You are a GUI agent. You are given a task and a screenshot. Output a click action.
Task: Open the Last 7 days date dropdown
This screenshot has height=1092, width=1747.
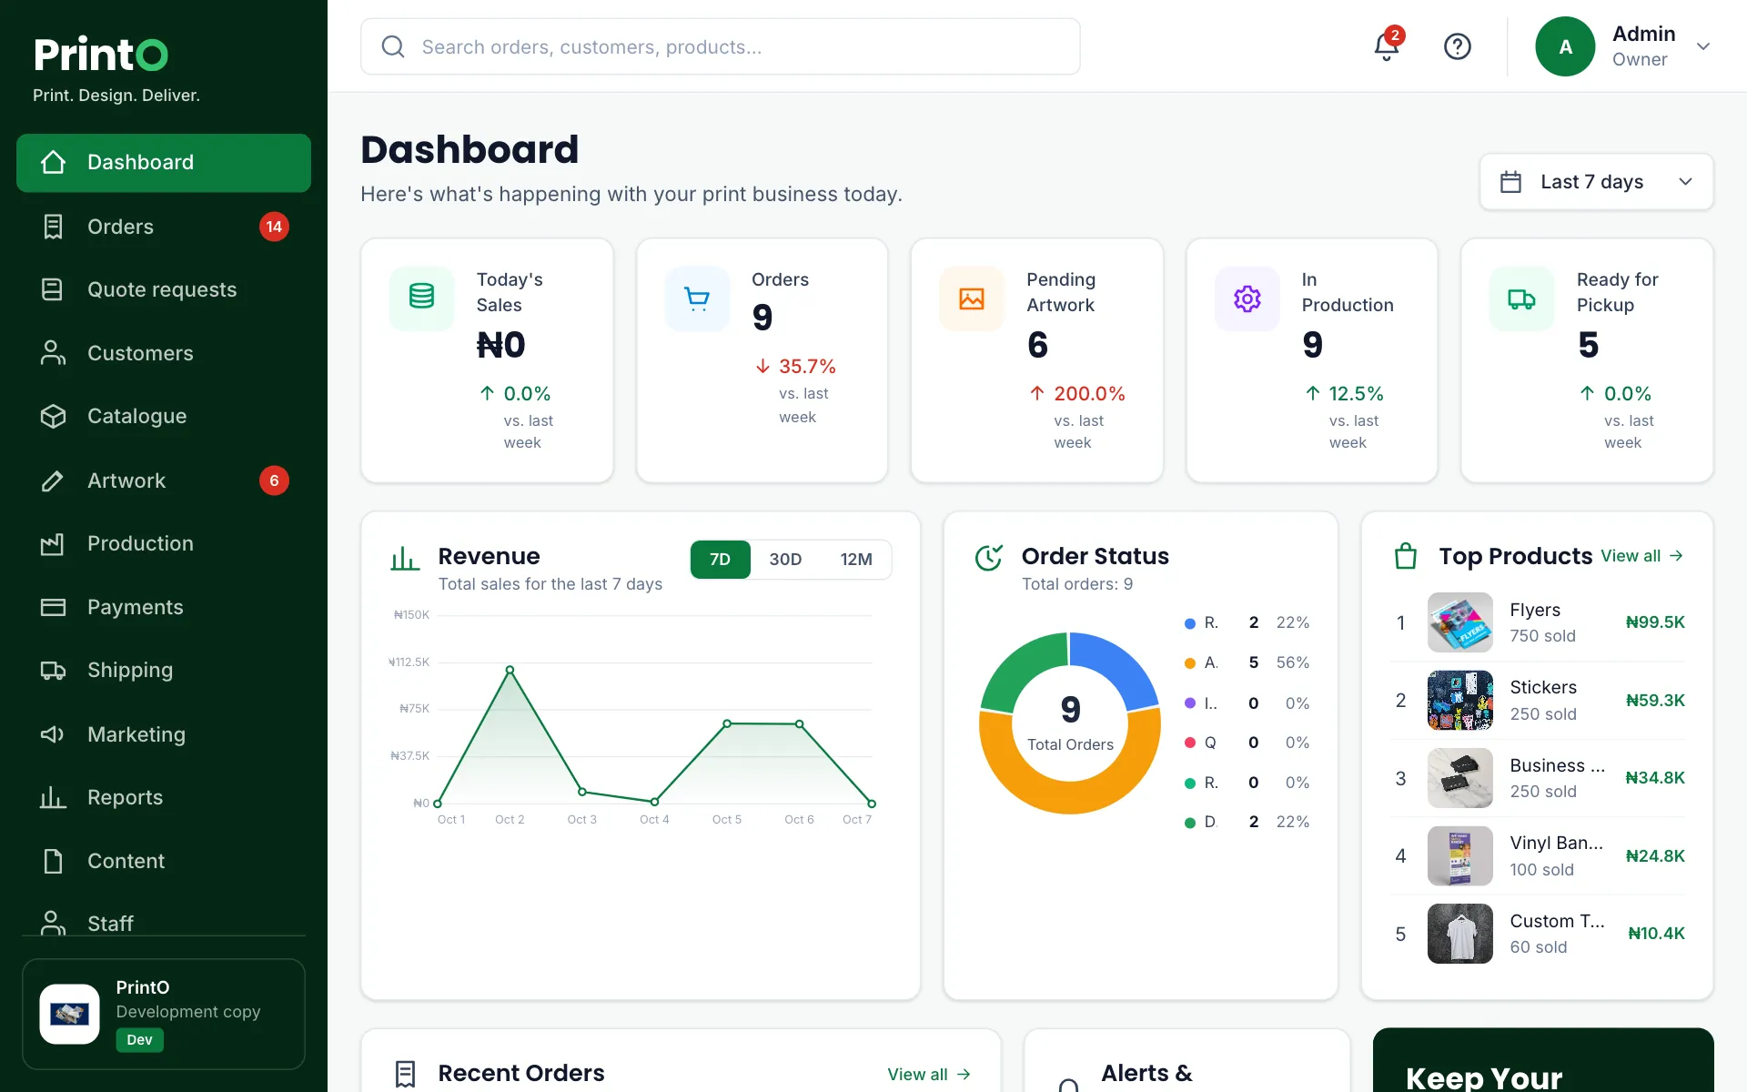click(x=1597, y=182)
